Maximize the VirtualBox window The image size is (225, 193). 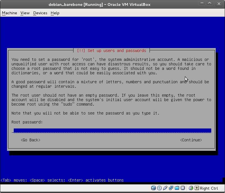[x=210, y=3]
